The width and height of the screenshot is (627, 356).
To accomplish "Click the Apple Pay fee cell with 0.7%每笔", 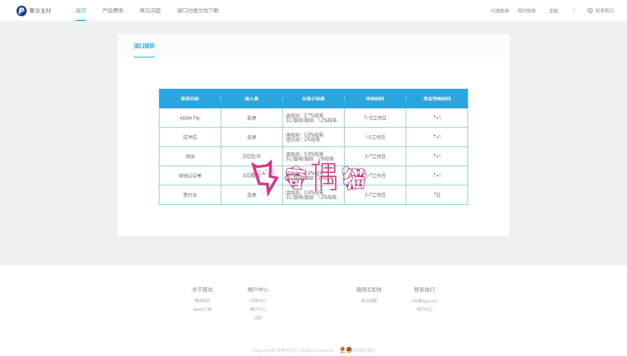I will 313,118.
